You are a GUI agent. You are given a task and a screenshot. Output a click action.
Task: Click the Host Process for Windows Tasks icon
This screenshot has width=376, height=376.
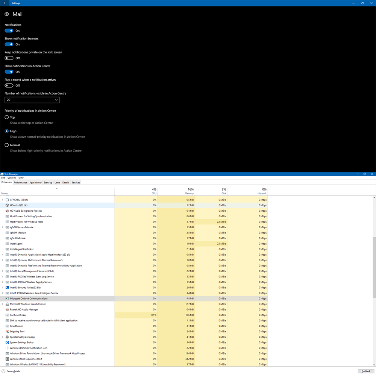[7, 222]
